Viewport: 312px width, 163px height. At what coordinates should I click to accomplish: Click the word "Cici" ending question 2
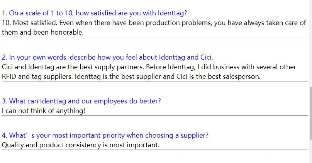click(206, 57)
